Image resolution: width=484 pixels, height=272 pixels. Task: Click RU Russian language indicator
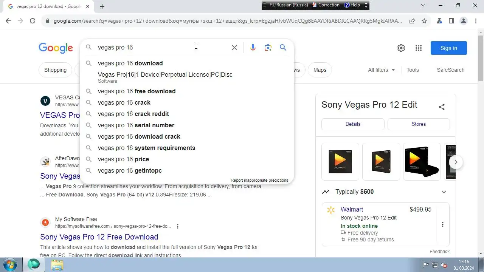click(289, 5)
